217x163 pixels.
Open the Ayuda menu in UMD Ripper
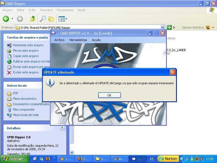(x=96, y=40)
